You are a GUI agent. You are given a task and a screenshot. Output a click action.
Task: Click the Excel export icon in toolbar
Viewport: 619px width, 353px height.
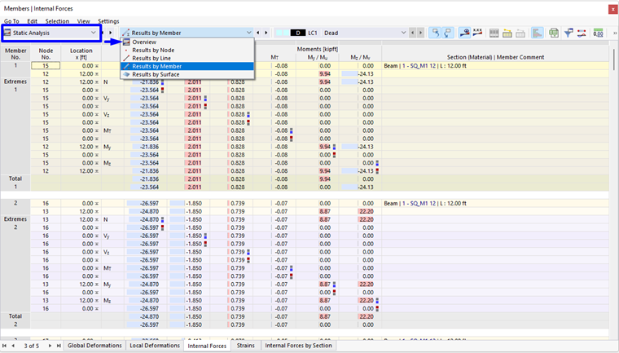tap(555, 33)
